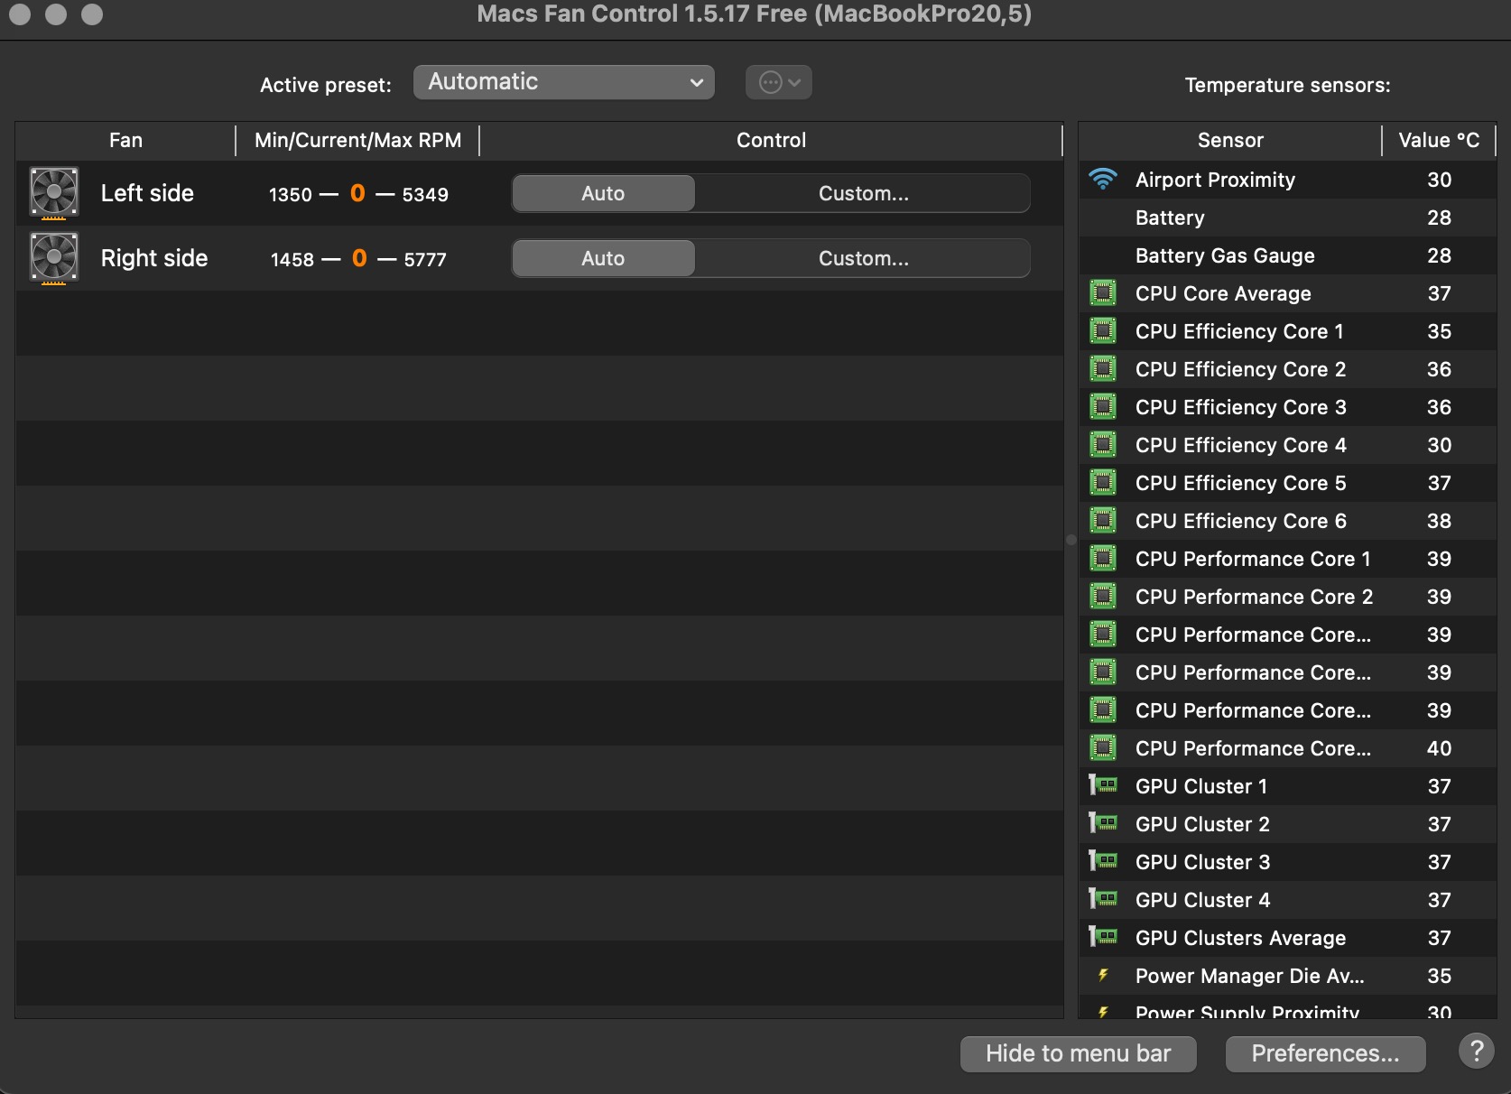The image size is (1511, 1094).
Task: Click the GPU Cluster 2 card icon
Action: tap(1103, 823)
